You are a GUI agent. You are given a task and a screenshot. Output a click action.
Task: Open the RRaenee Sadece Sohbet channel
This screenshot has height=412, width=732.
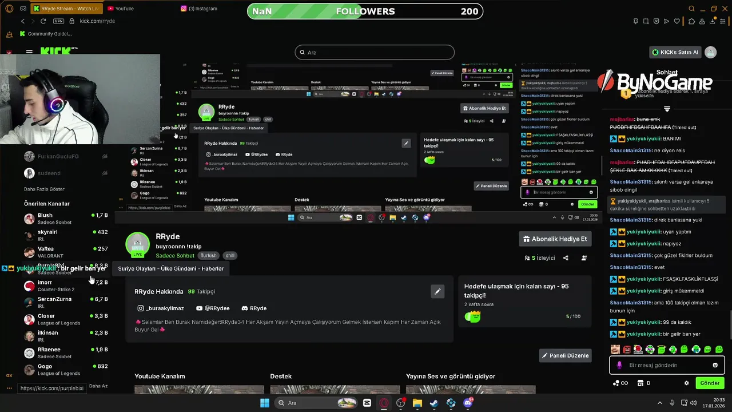(x=66, y=352)
